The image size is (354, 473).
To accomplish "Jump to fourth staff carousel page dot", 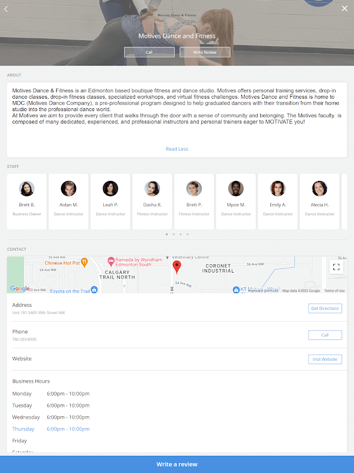I will (188, 234).
